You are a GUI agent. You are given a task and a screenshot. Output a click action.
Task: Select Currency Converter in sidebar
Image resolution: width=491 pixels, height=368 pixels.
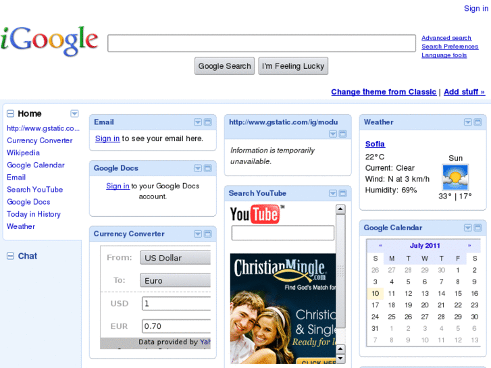39,140
